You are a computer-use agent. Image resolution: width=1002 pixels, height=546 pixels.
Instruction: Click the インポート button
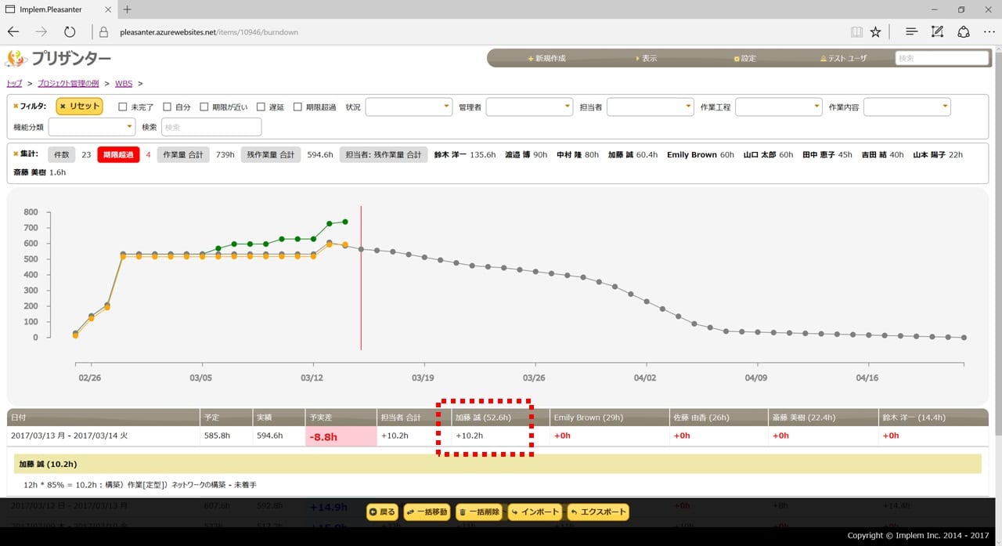point(535,512)
